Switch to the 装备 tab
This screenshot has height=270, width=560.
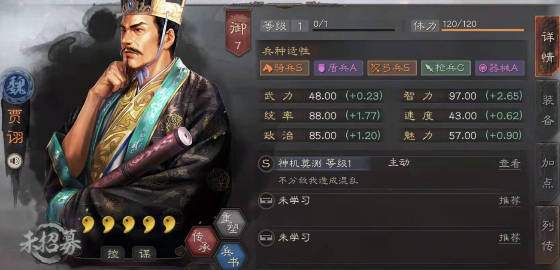coord(547,109)
